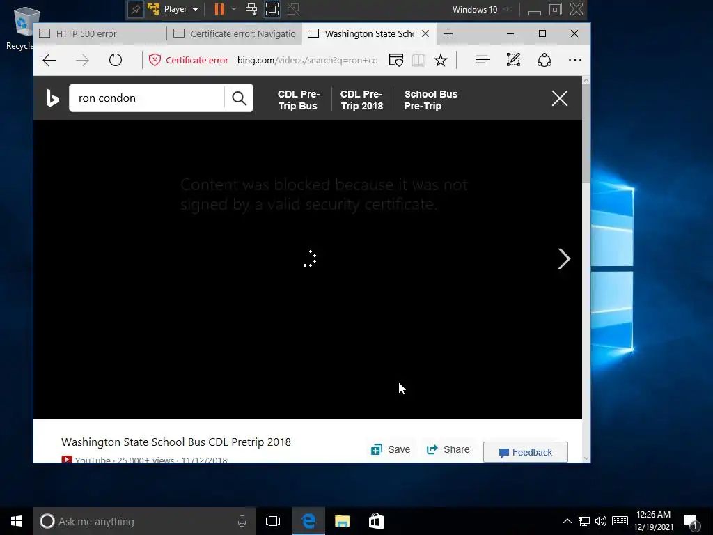This screenshot has height=535, width=713.
Task: Share the video
Action: [x=448, y=449]
